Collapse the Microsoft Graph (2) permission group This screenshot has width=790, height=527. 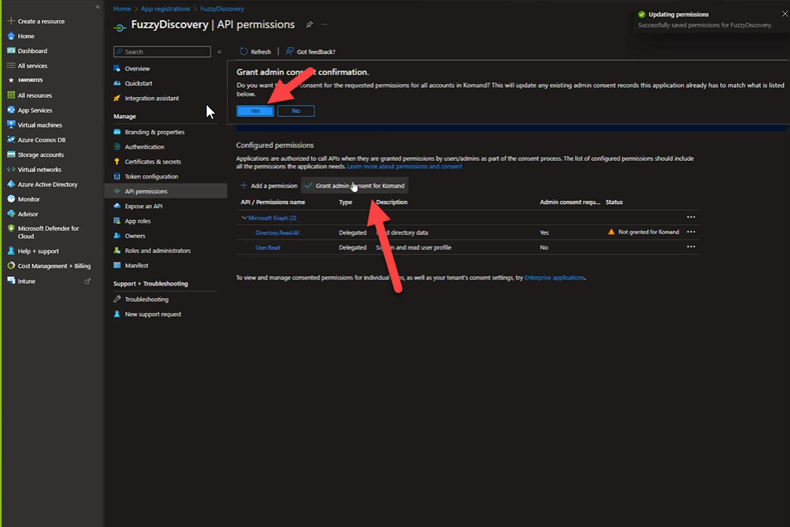click(x=244, y=217)
